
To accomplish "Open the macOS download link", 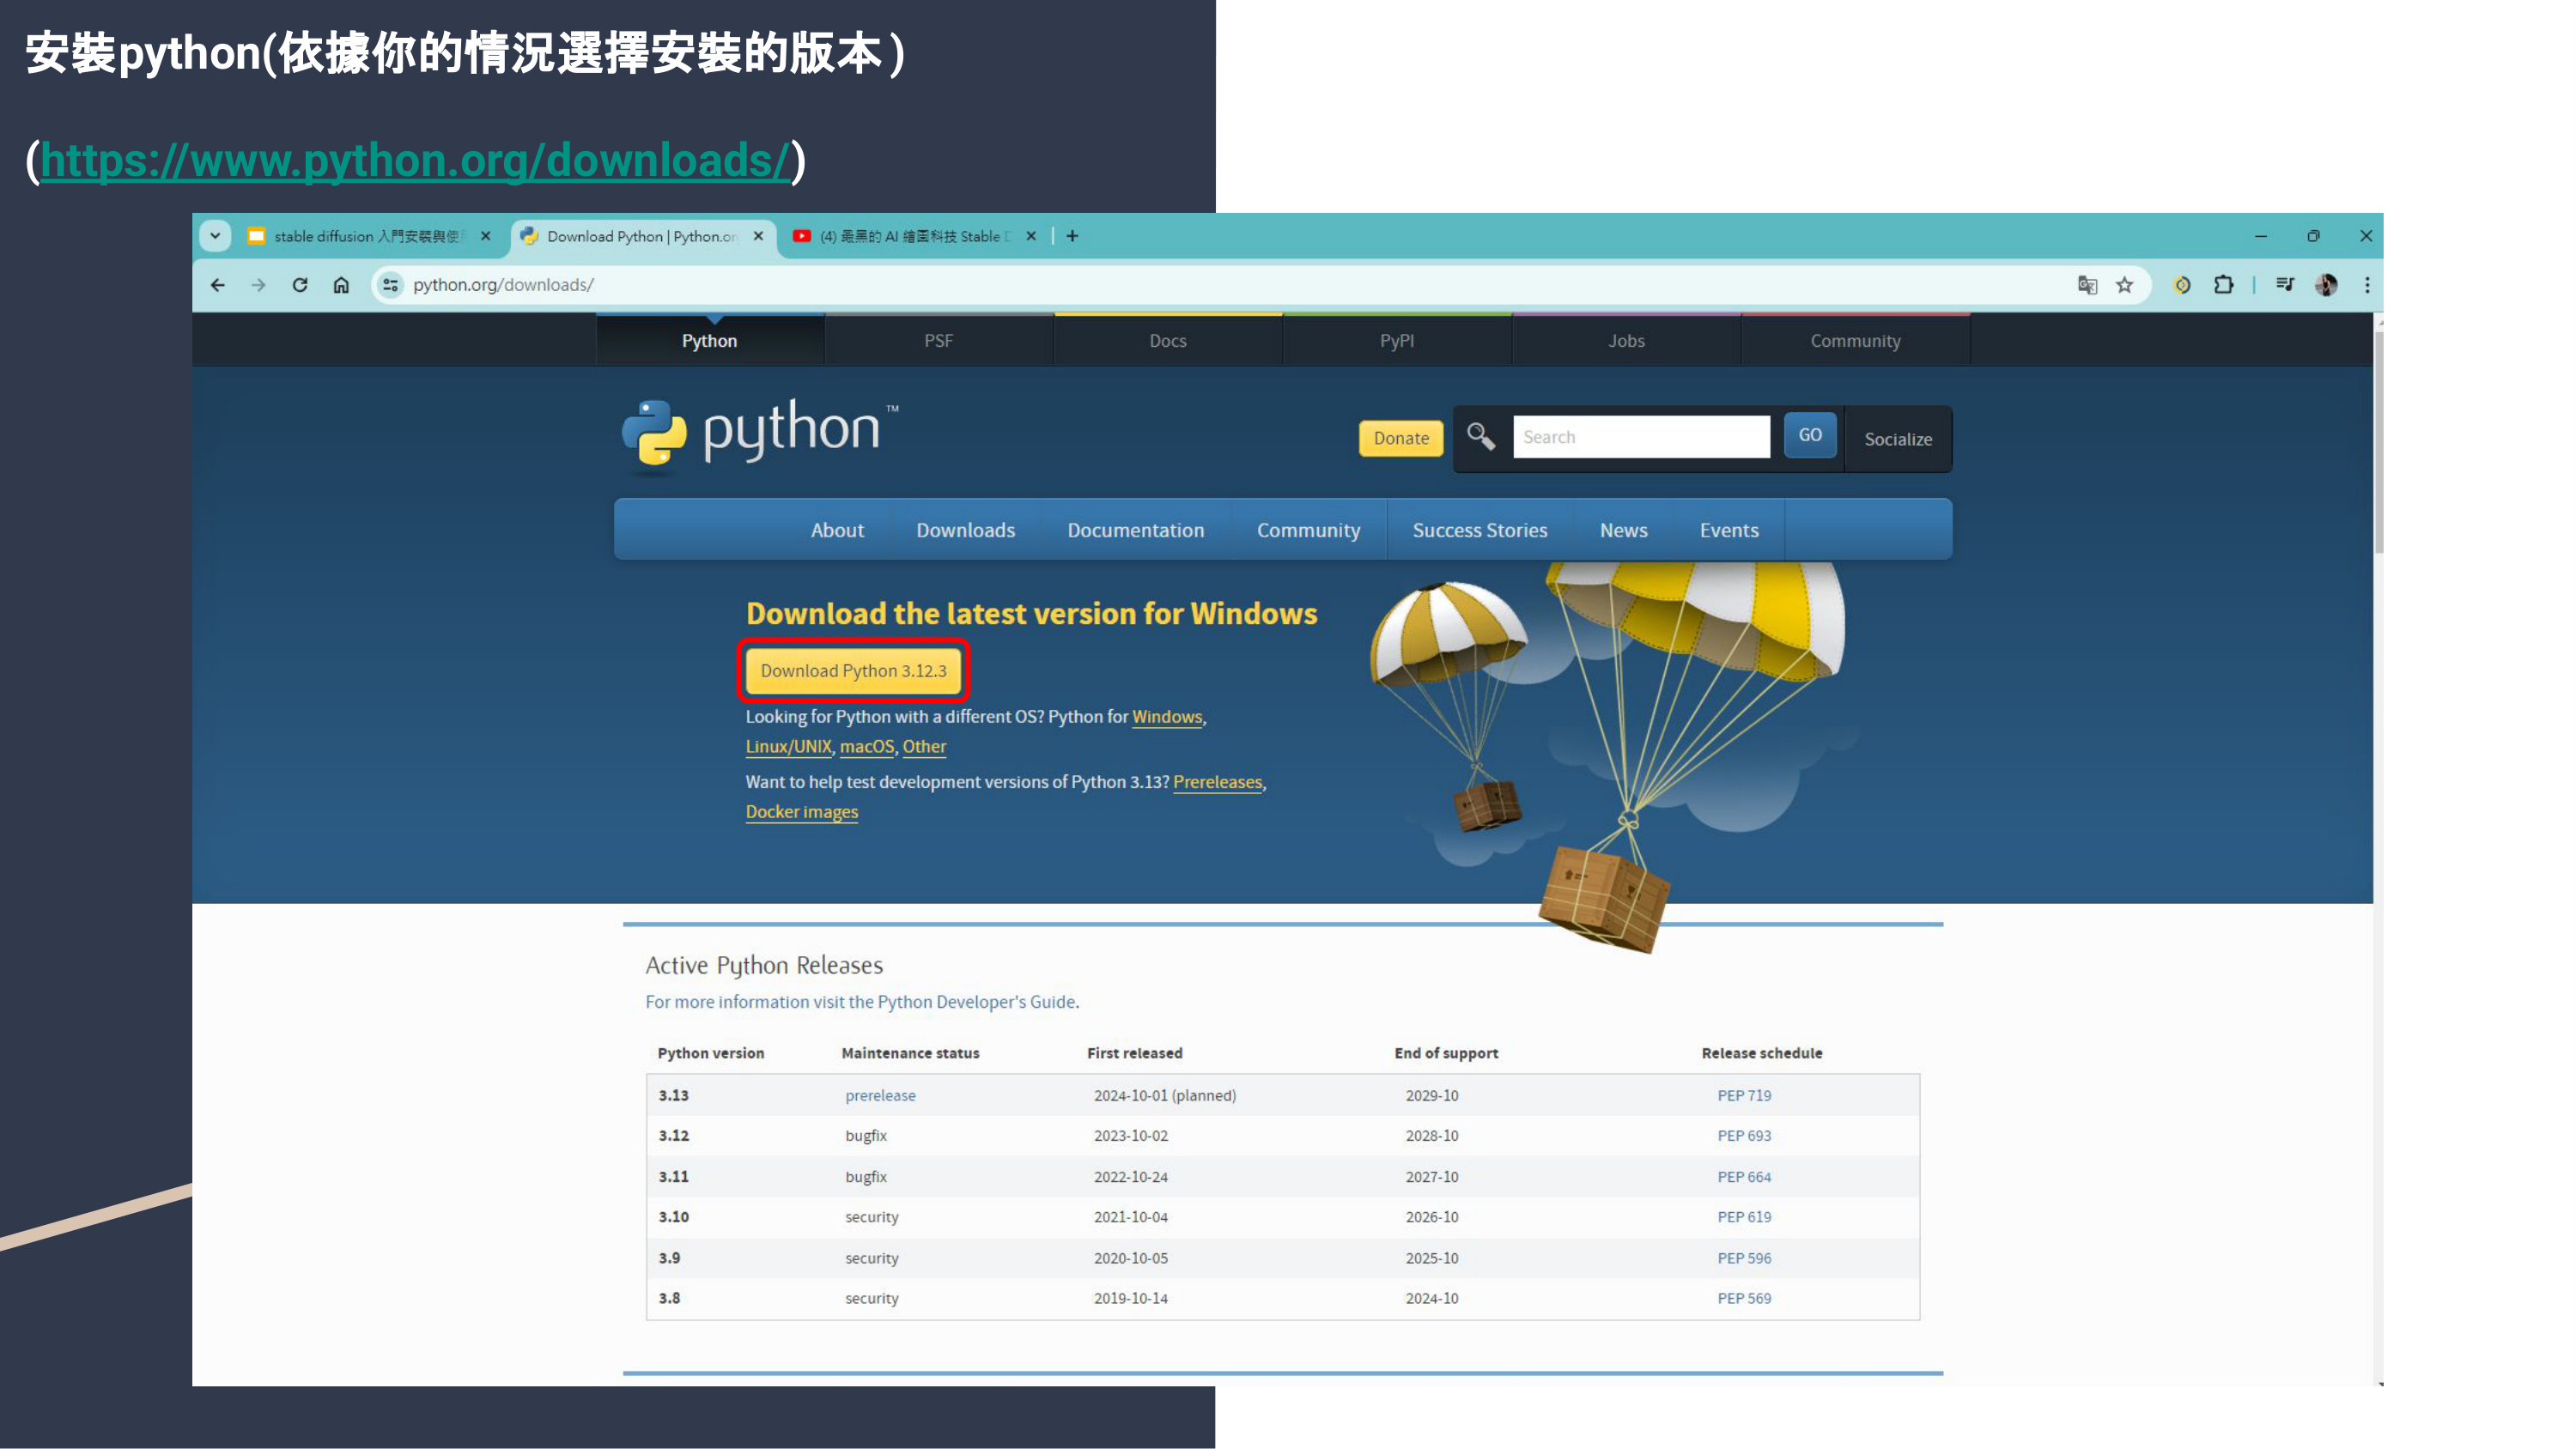I will (866, 747).
